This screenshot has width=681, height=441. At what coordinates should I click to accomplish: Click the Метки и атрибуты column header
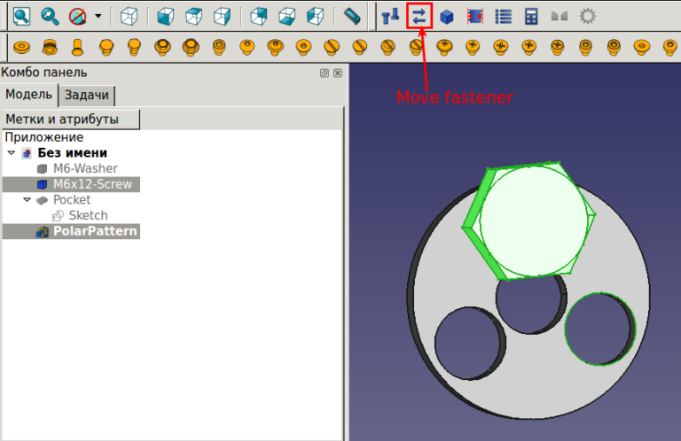point(71,120)
